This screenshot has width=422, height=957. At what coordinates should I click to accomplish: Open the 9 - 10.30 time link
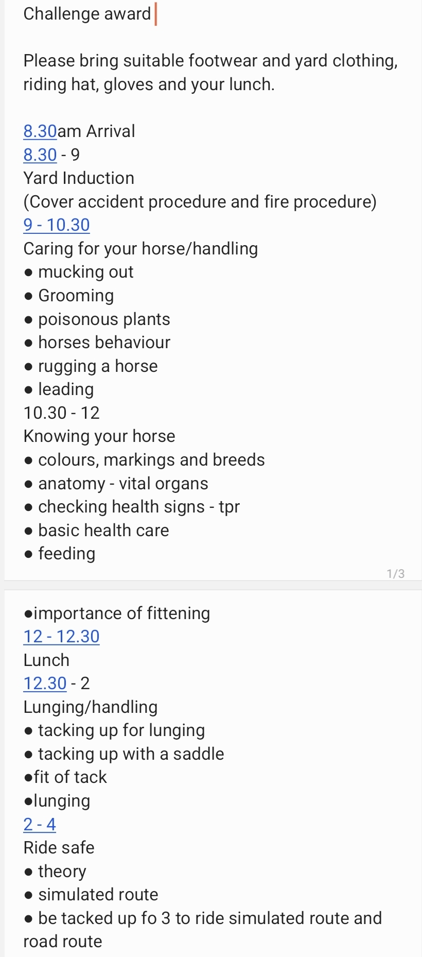tap(57, 225)
